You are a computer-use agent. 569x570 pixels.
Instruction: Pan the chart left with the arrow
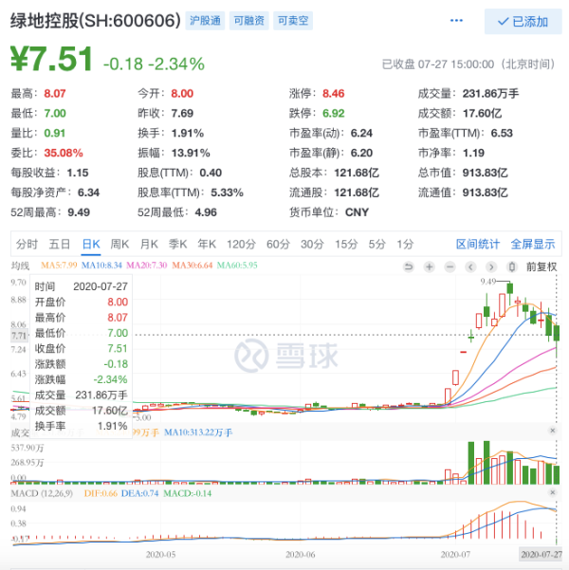click(470, 267)
